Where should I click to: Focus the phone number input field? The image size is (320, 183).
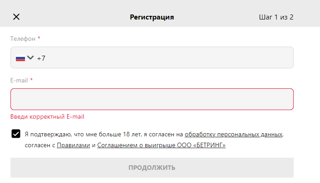(x=163, y=58)
